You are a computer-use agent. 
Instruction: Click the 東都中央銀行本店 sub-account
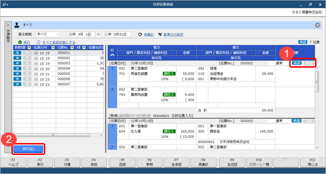click(x=223, y=79)
